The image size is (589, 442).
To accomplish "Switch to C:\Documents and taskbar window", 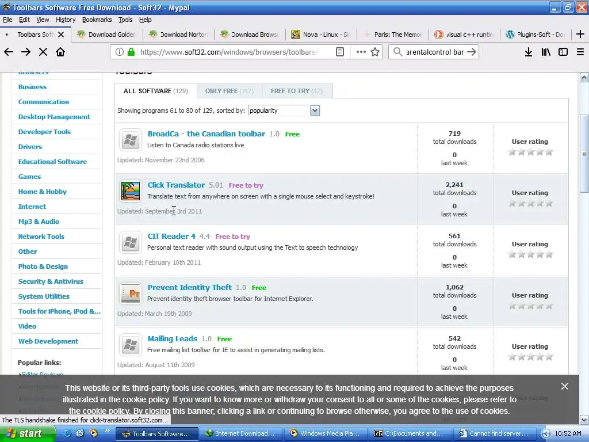I will click(x=410, y=433).
